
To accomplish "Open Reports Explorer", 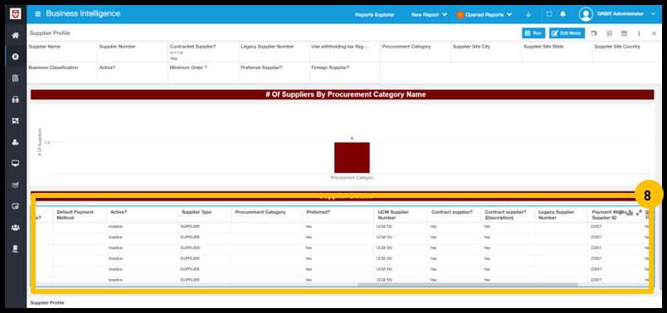I will [x=374, y=14].
